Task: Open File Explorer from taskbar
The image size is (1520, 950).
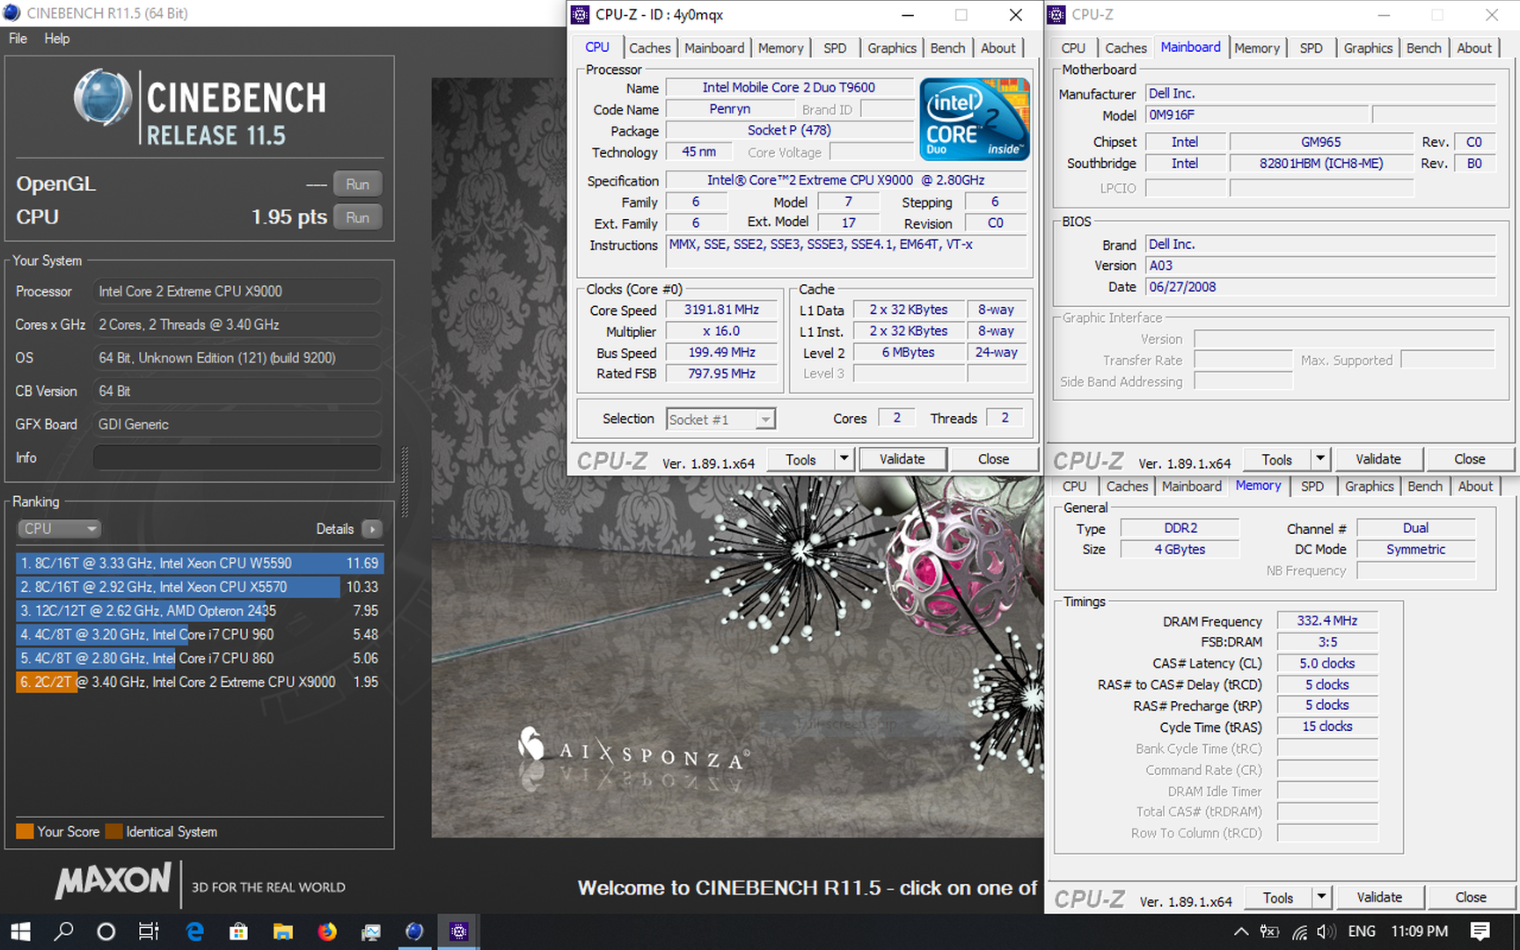Action: coord(282,932)
